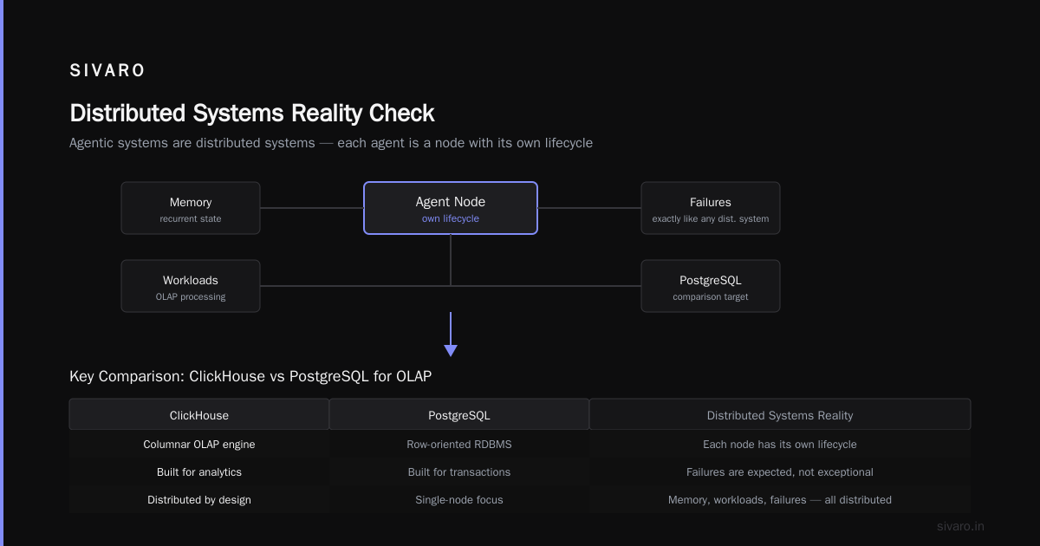
Task: Click Failures are expected, not exceptional cell
Action: 780,472
